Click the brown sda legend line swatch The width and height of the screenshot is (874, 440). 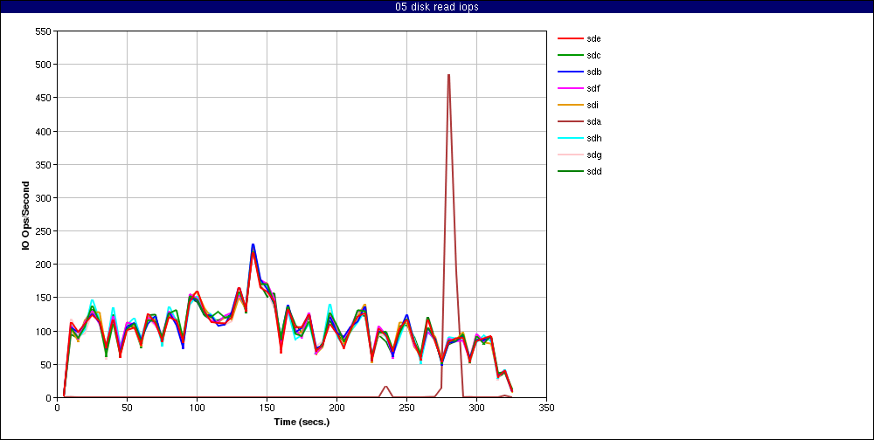pyautogui.click(x=570, y=121)
